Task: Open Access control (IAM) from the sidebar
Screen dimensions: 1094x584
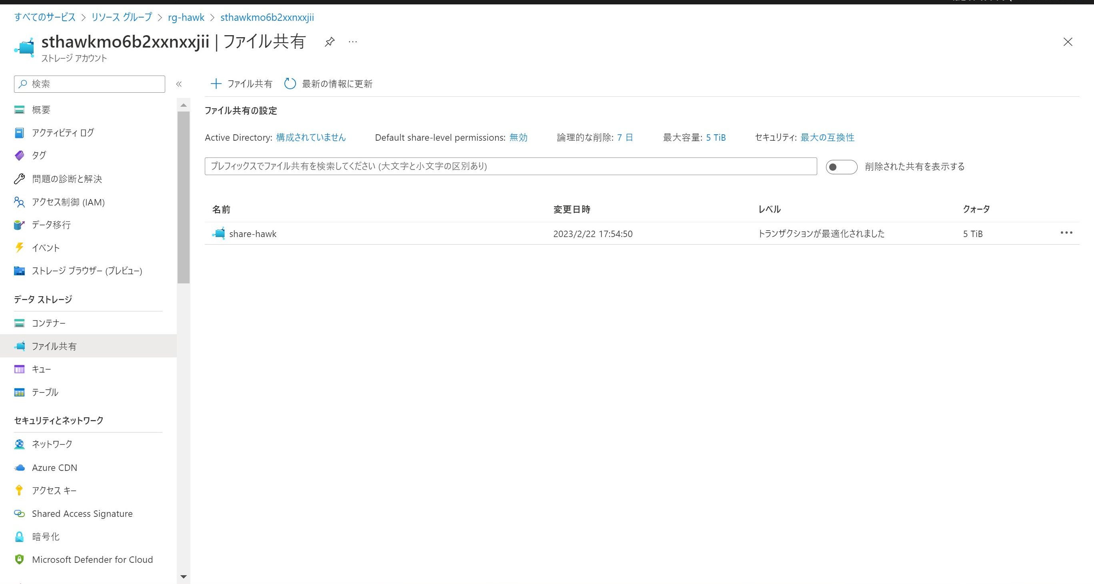Action: click(x=68, y=202)
